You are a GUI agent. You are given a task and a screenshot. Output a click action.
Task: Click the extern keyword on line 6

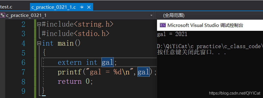point(70,63)
